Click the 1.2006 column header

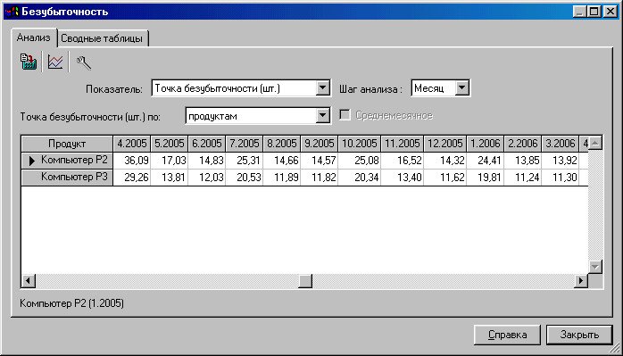point(486,144)
